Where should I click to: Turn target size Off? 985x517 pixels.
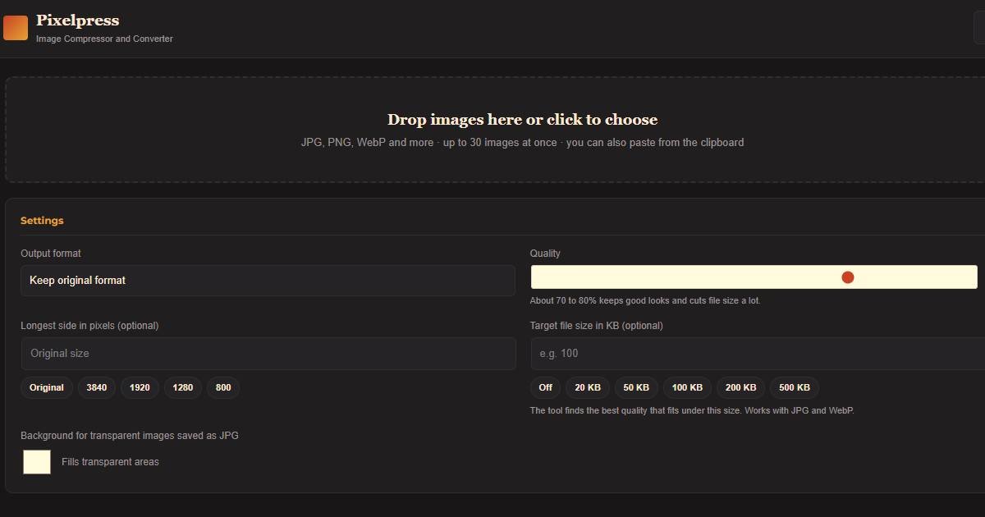pyautogui.click(x=545, y=388)
